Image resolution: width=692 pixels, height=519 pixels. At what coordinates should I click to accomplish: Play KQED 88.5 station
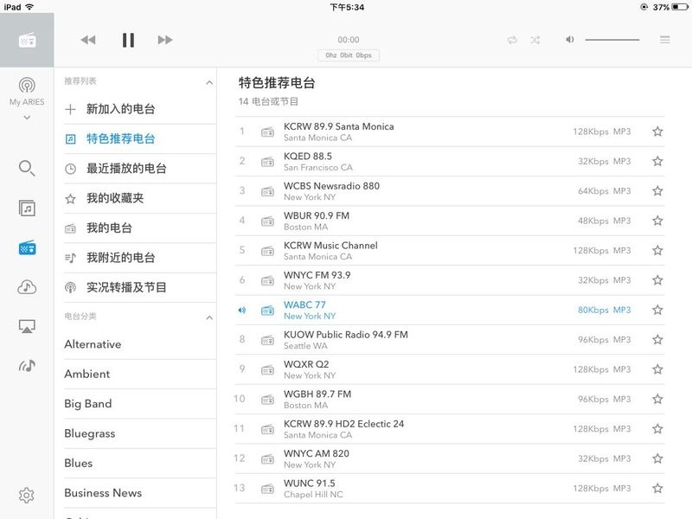(x=450, y=161)
